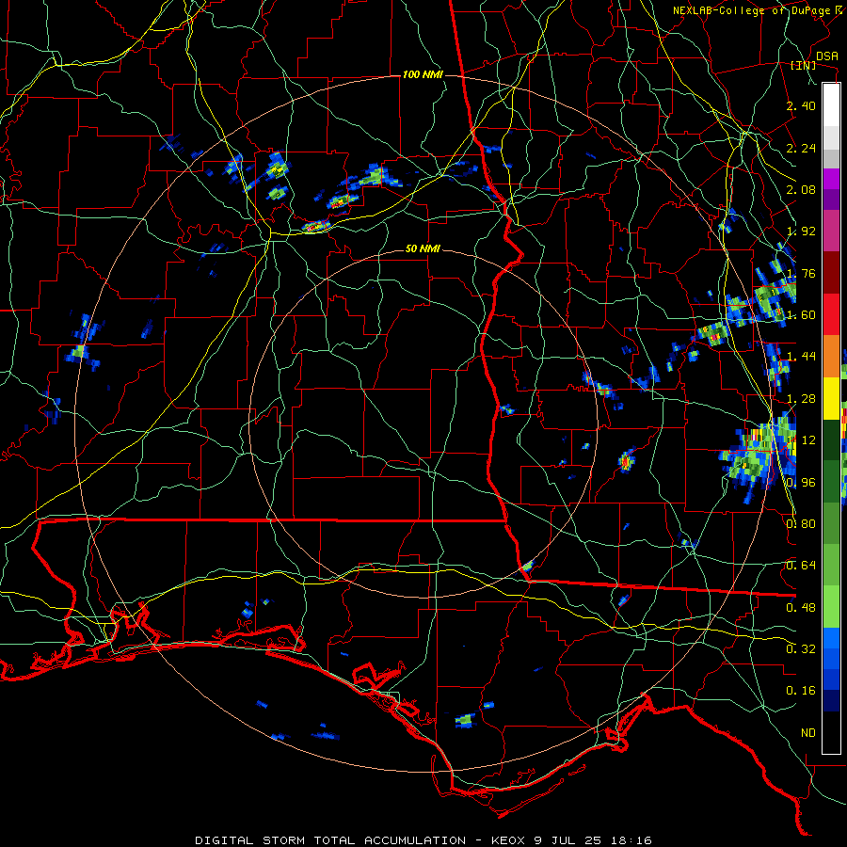Pick the white swatch atop the legend
Image resolution: width=847 pixels, height=847 pixels.
831,105
